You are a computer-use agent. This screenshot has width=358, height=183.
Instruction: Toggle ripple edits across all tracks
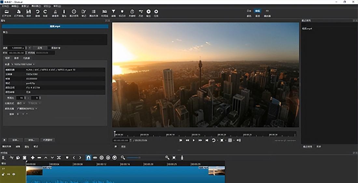click(108, 158)
